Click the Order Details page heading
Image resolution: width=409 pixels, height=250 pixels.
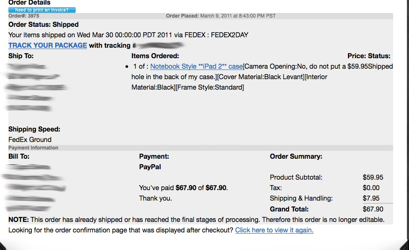pos(29,3)
